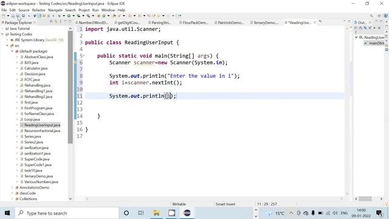Click line 12 in the code editor
This screenshot has height=219, width=389.
[215, 103]
